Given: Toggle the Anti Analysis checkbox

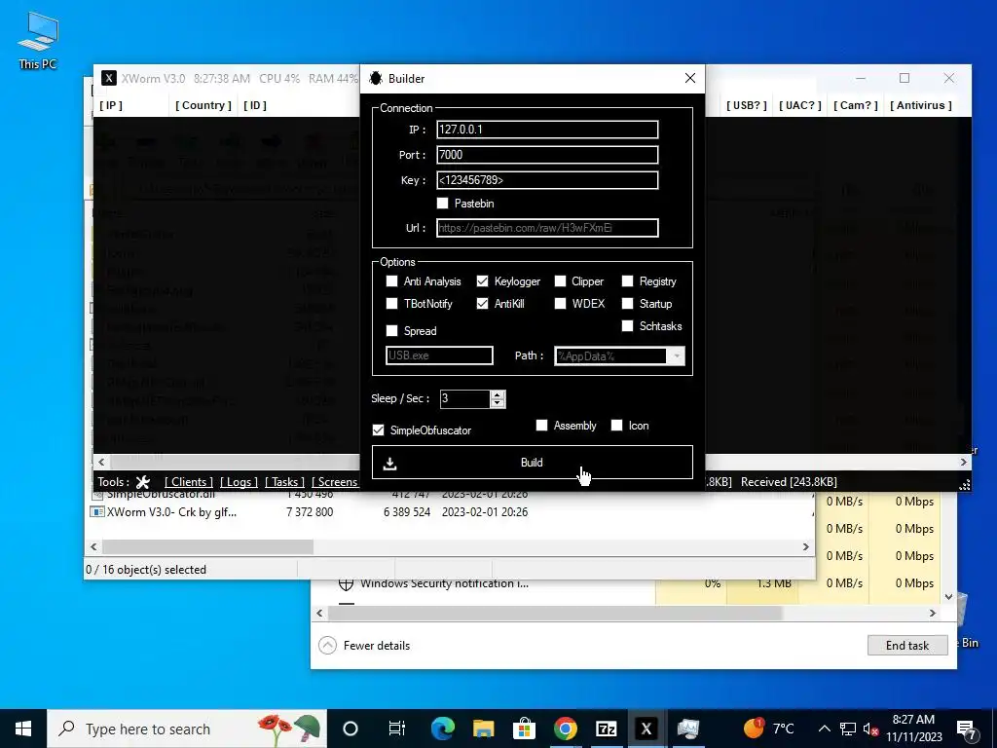Looking at the screenshot, I should (x=391, y=281).
